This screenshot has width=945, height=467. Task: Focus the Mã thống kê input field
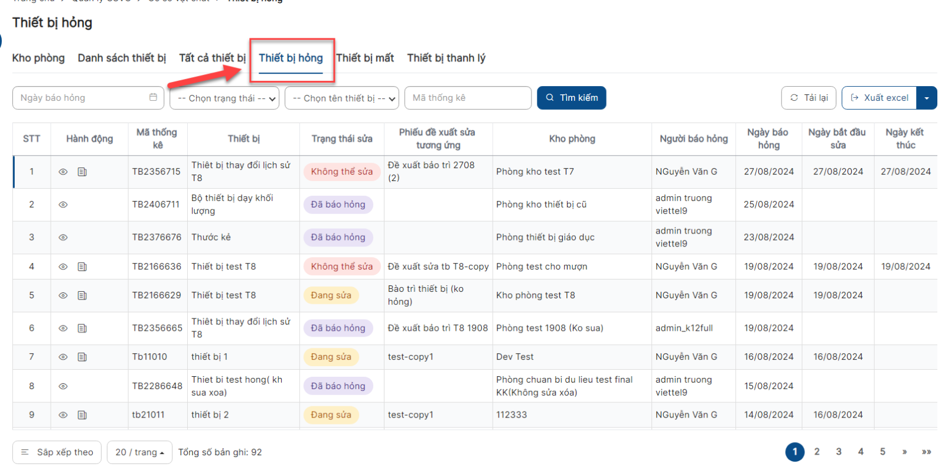467,98
